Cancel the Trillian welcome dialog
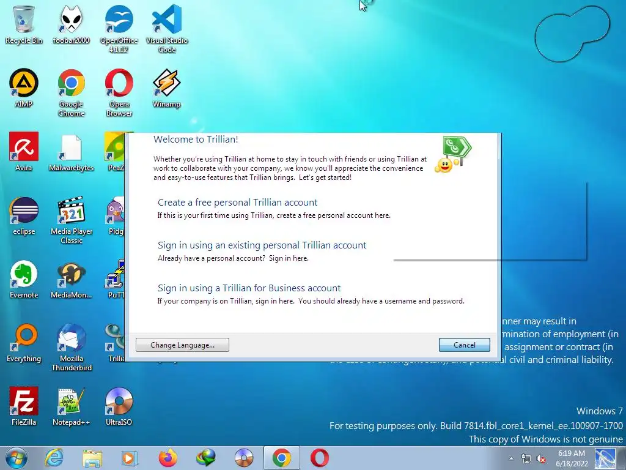 pyautogui.click(x=465, y=345)
